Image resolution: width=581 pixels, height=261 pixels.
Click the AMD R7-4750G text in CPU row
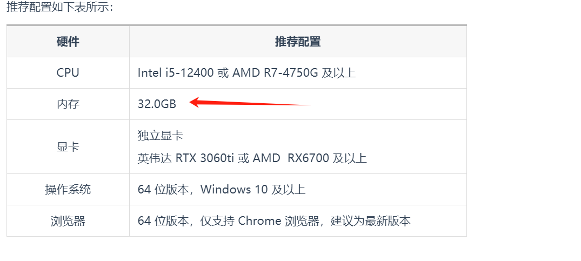[275, 72]
